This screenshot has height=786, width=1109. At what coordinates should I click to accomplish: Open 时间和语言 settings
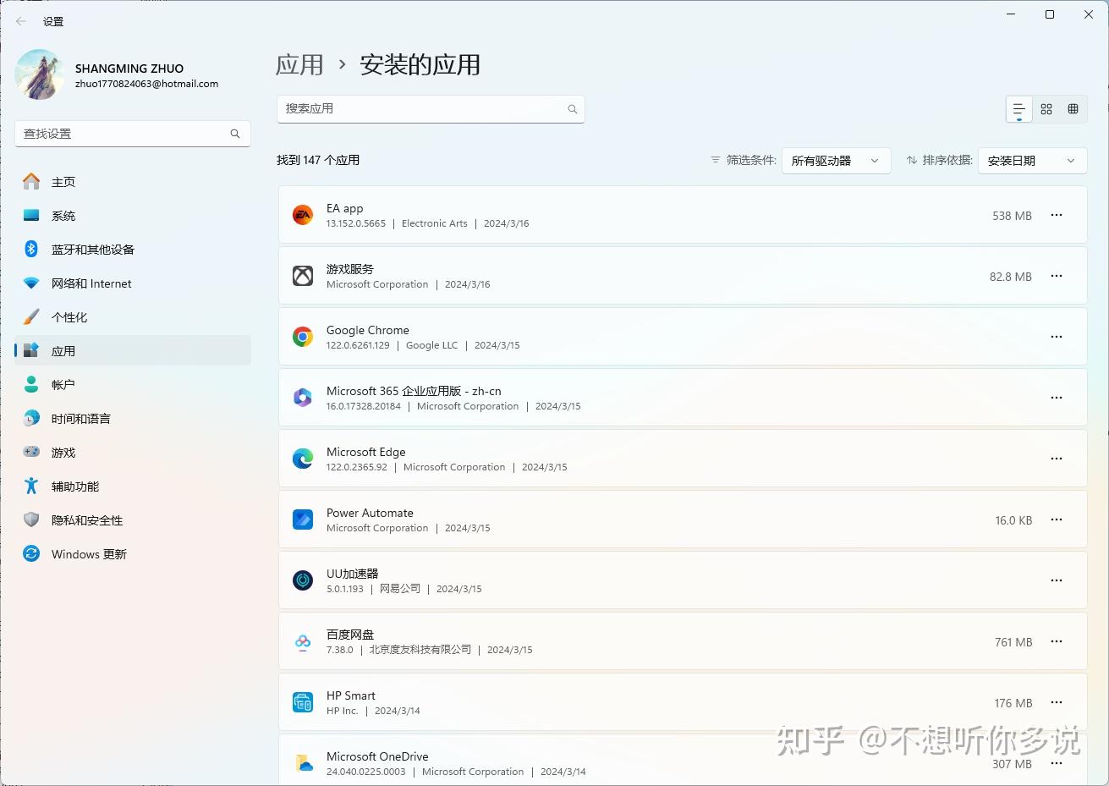coord(133,419)
